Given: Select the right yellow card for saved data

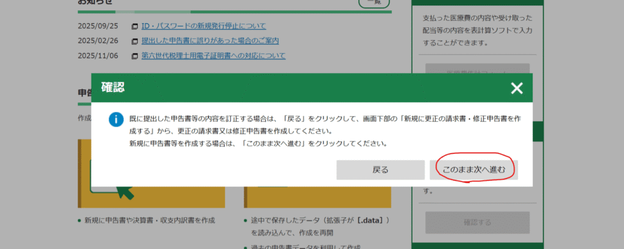Looking at the screenshot, I should (317, 198).
